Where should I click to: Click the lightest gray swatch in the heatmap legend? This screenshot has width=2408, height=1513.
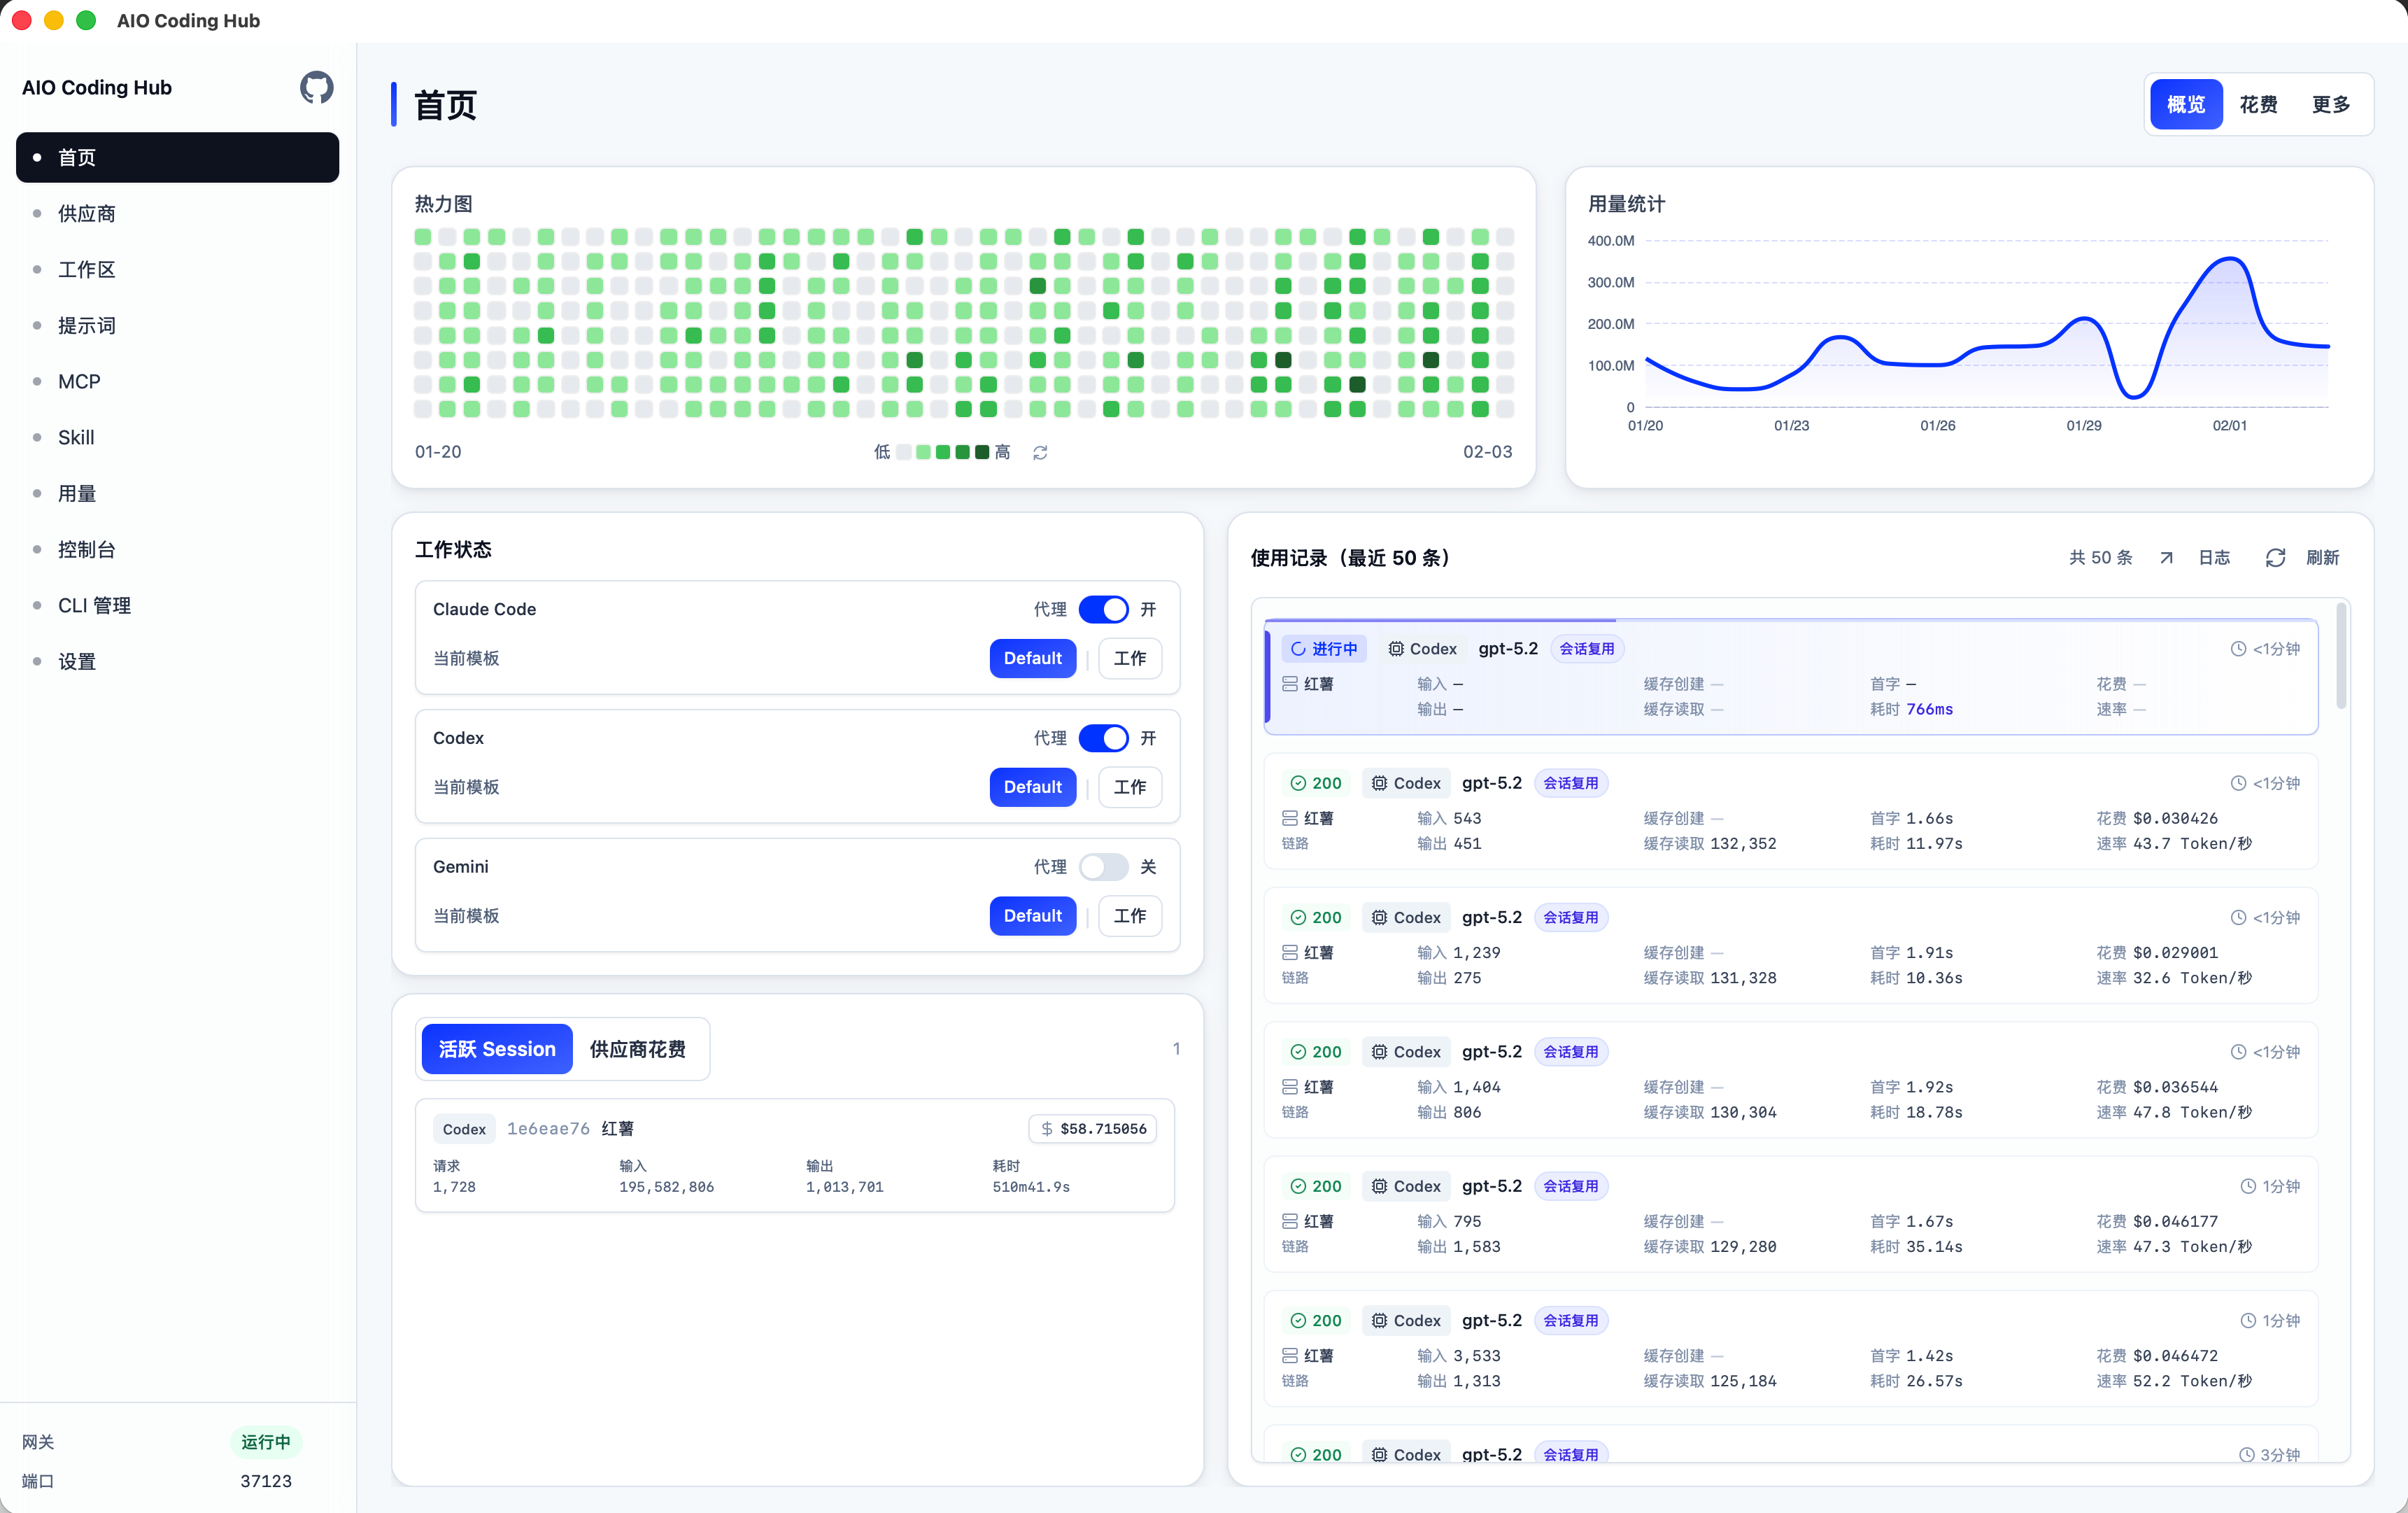904,453
